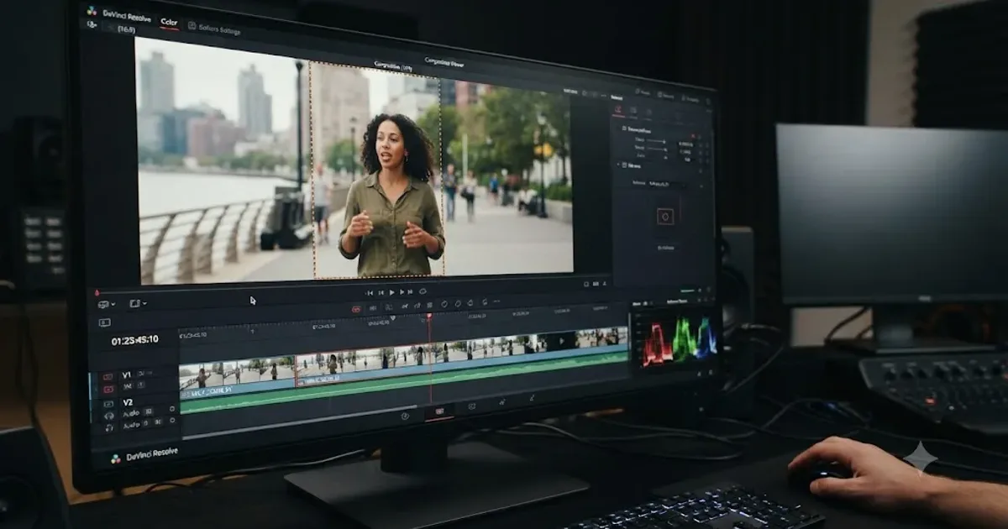Click the Composite label above the selected viewer region

[x=392, y=65]
